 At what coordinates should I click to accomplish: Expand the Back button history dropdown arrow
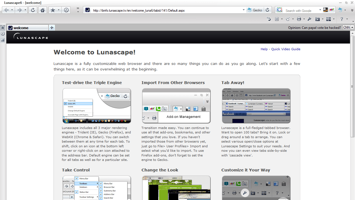[x=12, y=10]
